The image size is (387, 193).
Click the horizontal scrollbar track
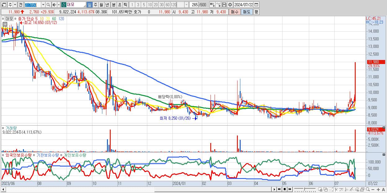coord(138,189)
